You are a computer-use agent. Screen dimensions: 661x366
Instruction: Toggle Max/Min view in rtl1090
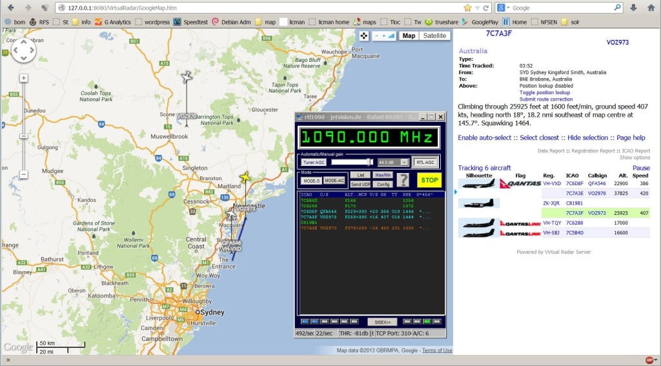(383, 175)
